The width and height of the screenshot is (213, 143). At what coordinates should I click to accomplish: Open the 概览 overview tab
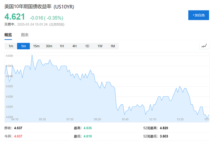click(8, 35)
